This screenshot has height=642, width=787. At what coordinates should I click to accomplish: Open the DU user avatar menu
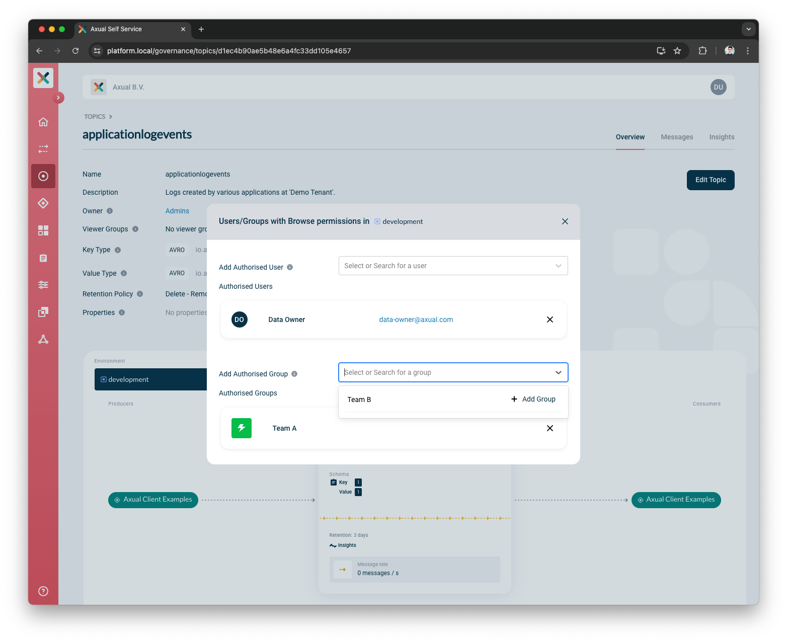click(718, 87)
